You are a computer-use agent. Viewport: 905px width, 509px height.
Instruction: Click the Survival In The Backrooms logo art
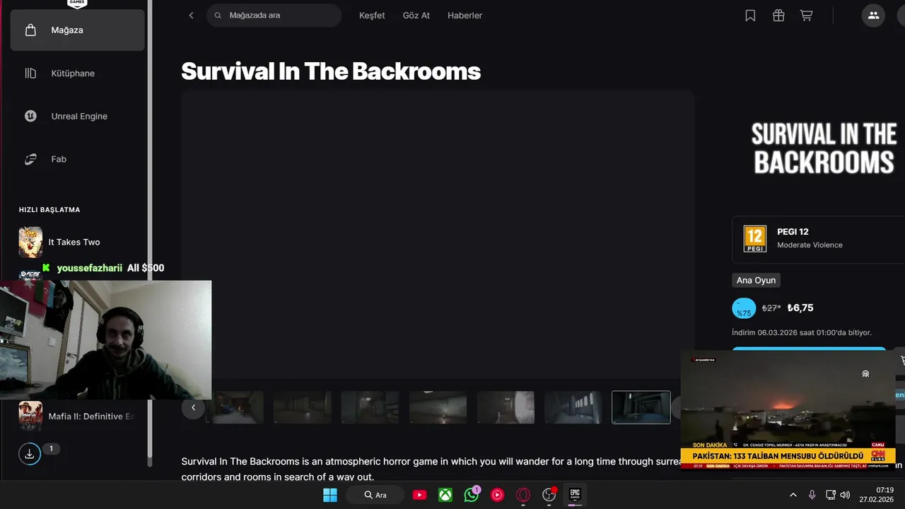pyautogui.click(x=824, y=148)
